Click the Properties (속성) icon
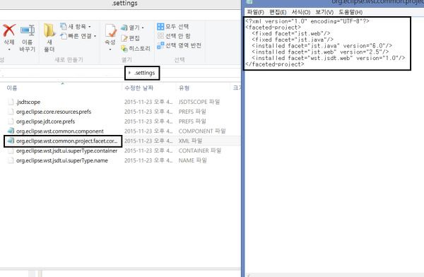The width and height of the screenshot is (424, 277). pos(111,30)
